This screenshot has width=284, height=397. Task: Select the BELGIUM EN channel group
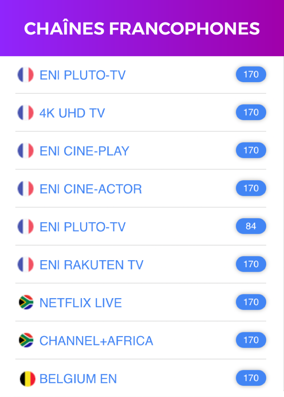click(78, 379)
